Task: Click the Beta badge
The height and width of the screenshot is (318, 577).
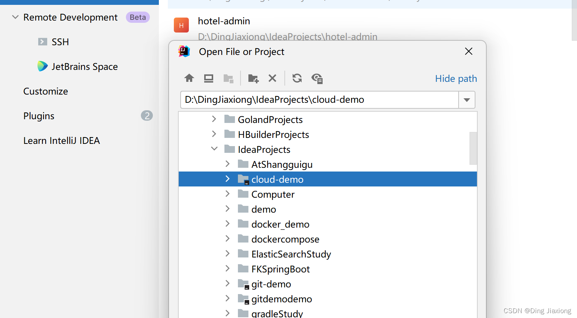Action: [138, 17]
